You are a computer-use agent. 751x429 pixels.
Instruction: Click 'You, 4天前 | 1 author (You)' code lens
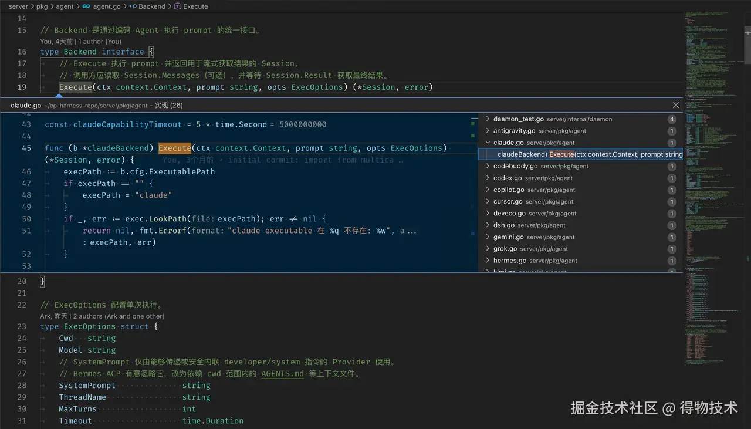point(81,42)
